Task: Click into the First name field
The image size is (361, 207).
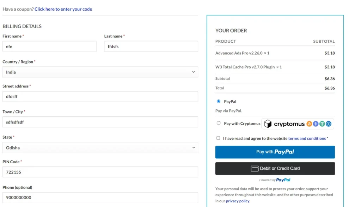Action: 49,47
